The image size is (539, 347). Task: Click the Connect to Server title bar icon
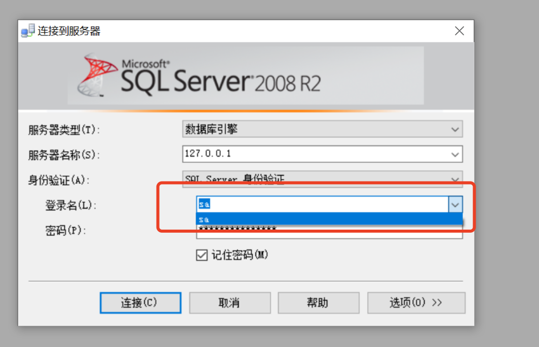[27, 30]
